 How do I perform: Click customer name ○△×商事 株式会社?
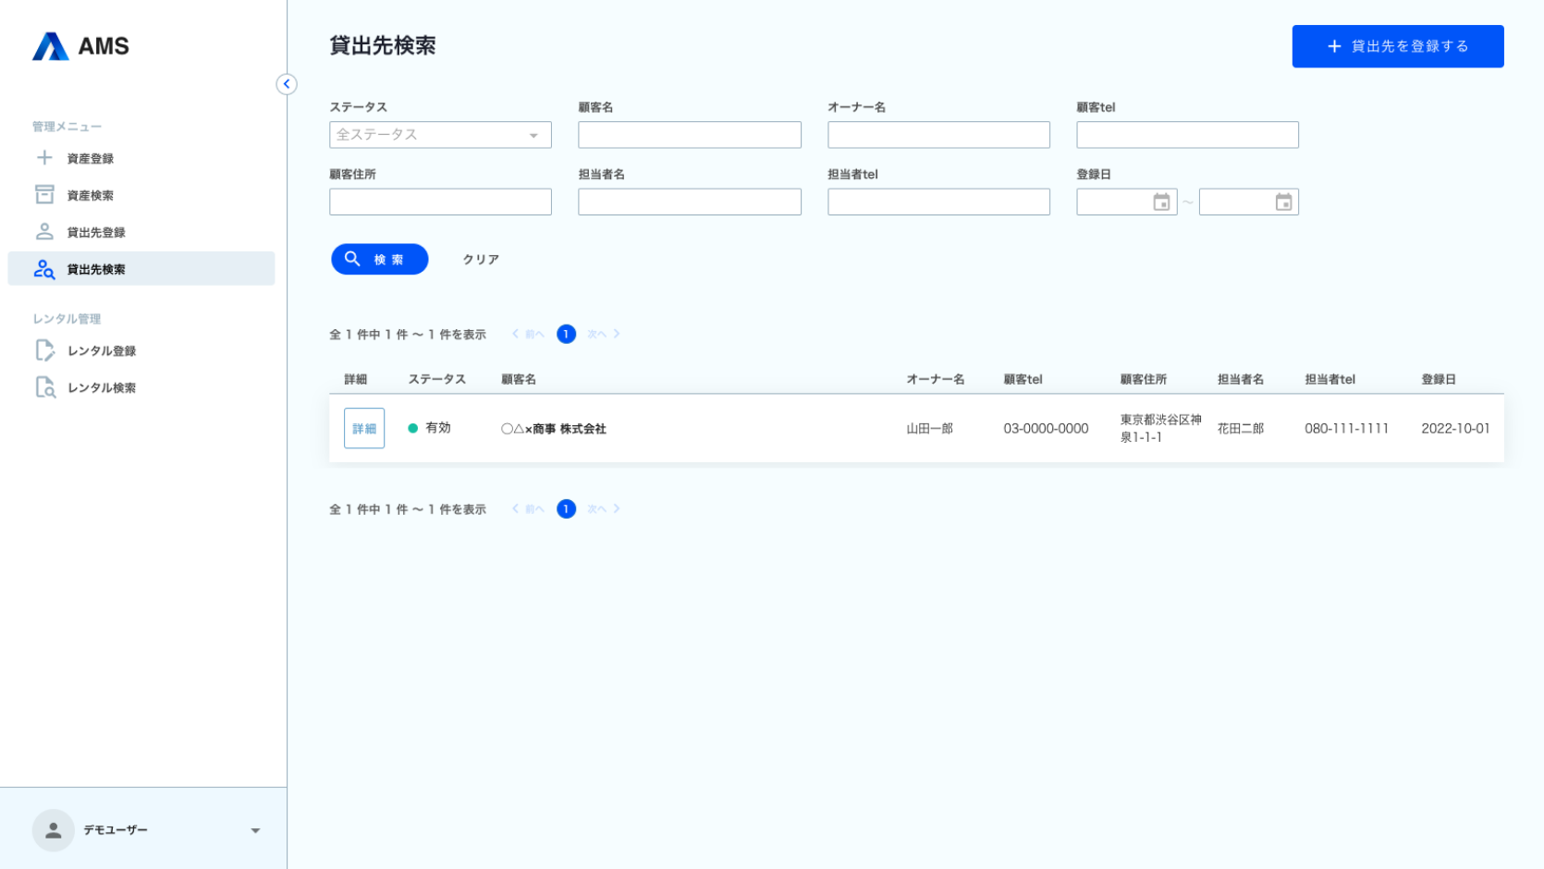(x=554, y=429)
